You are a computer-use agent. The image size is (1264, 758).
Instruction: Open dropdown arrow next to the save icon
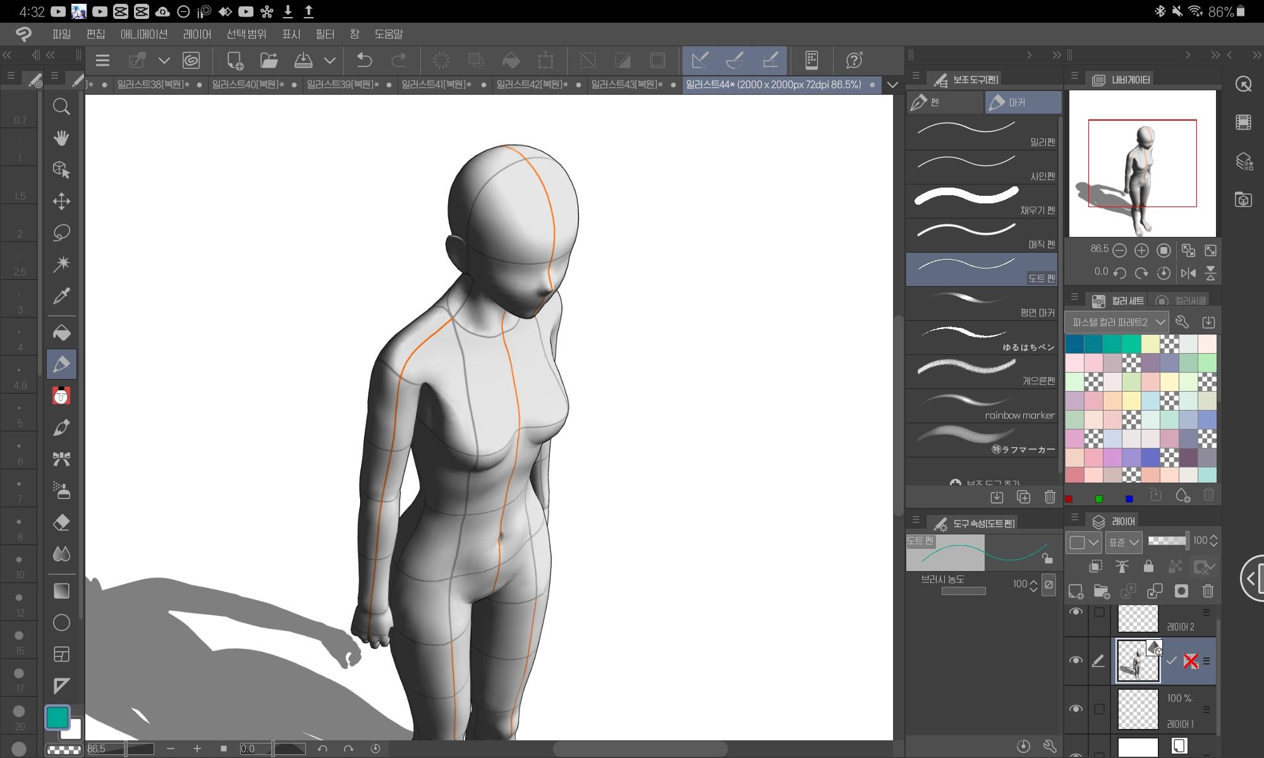click(x=329, y=61)
